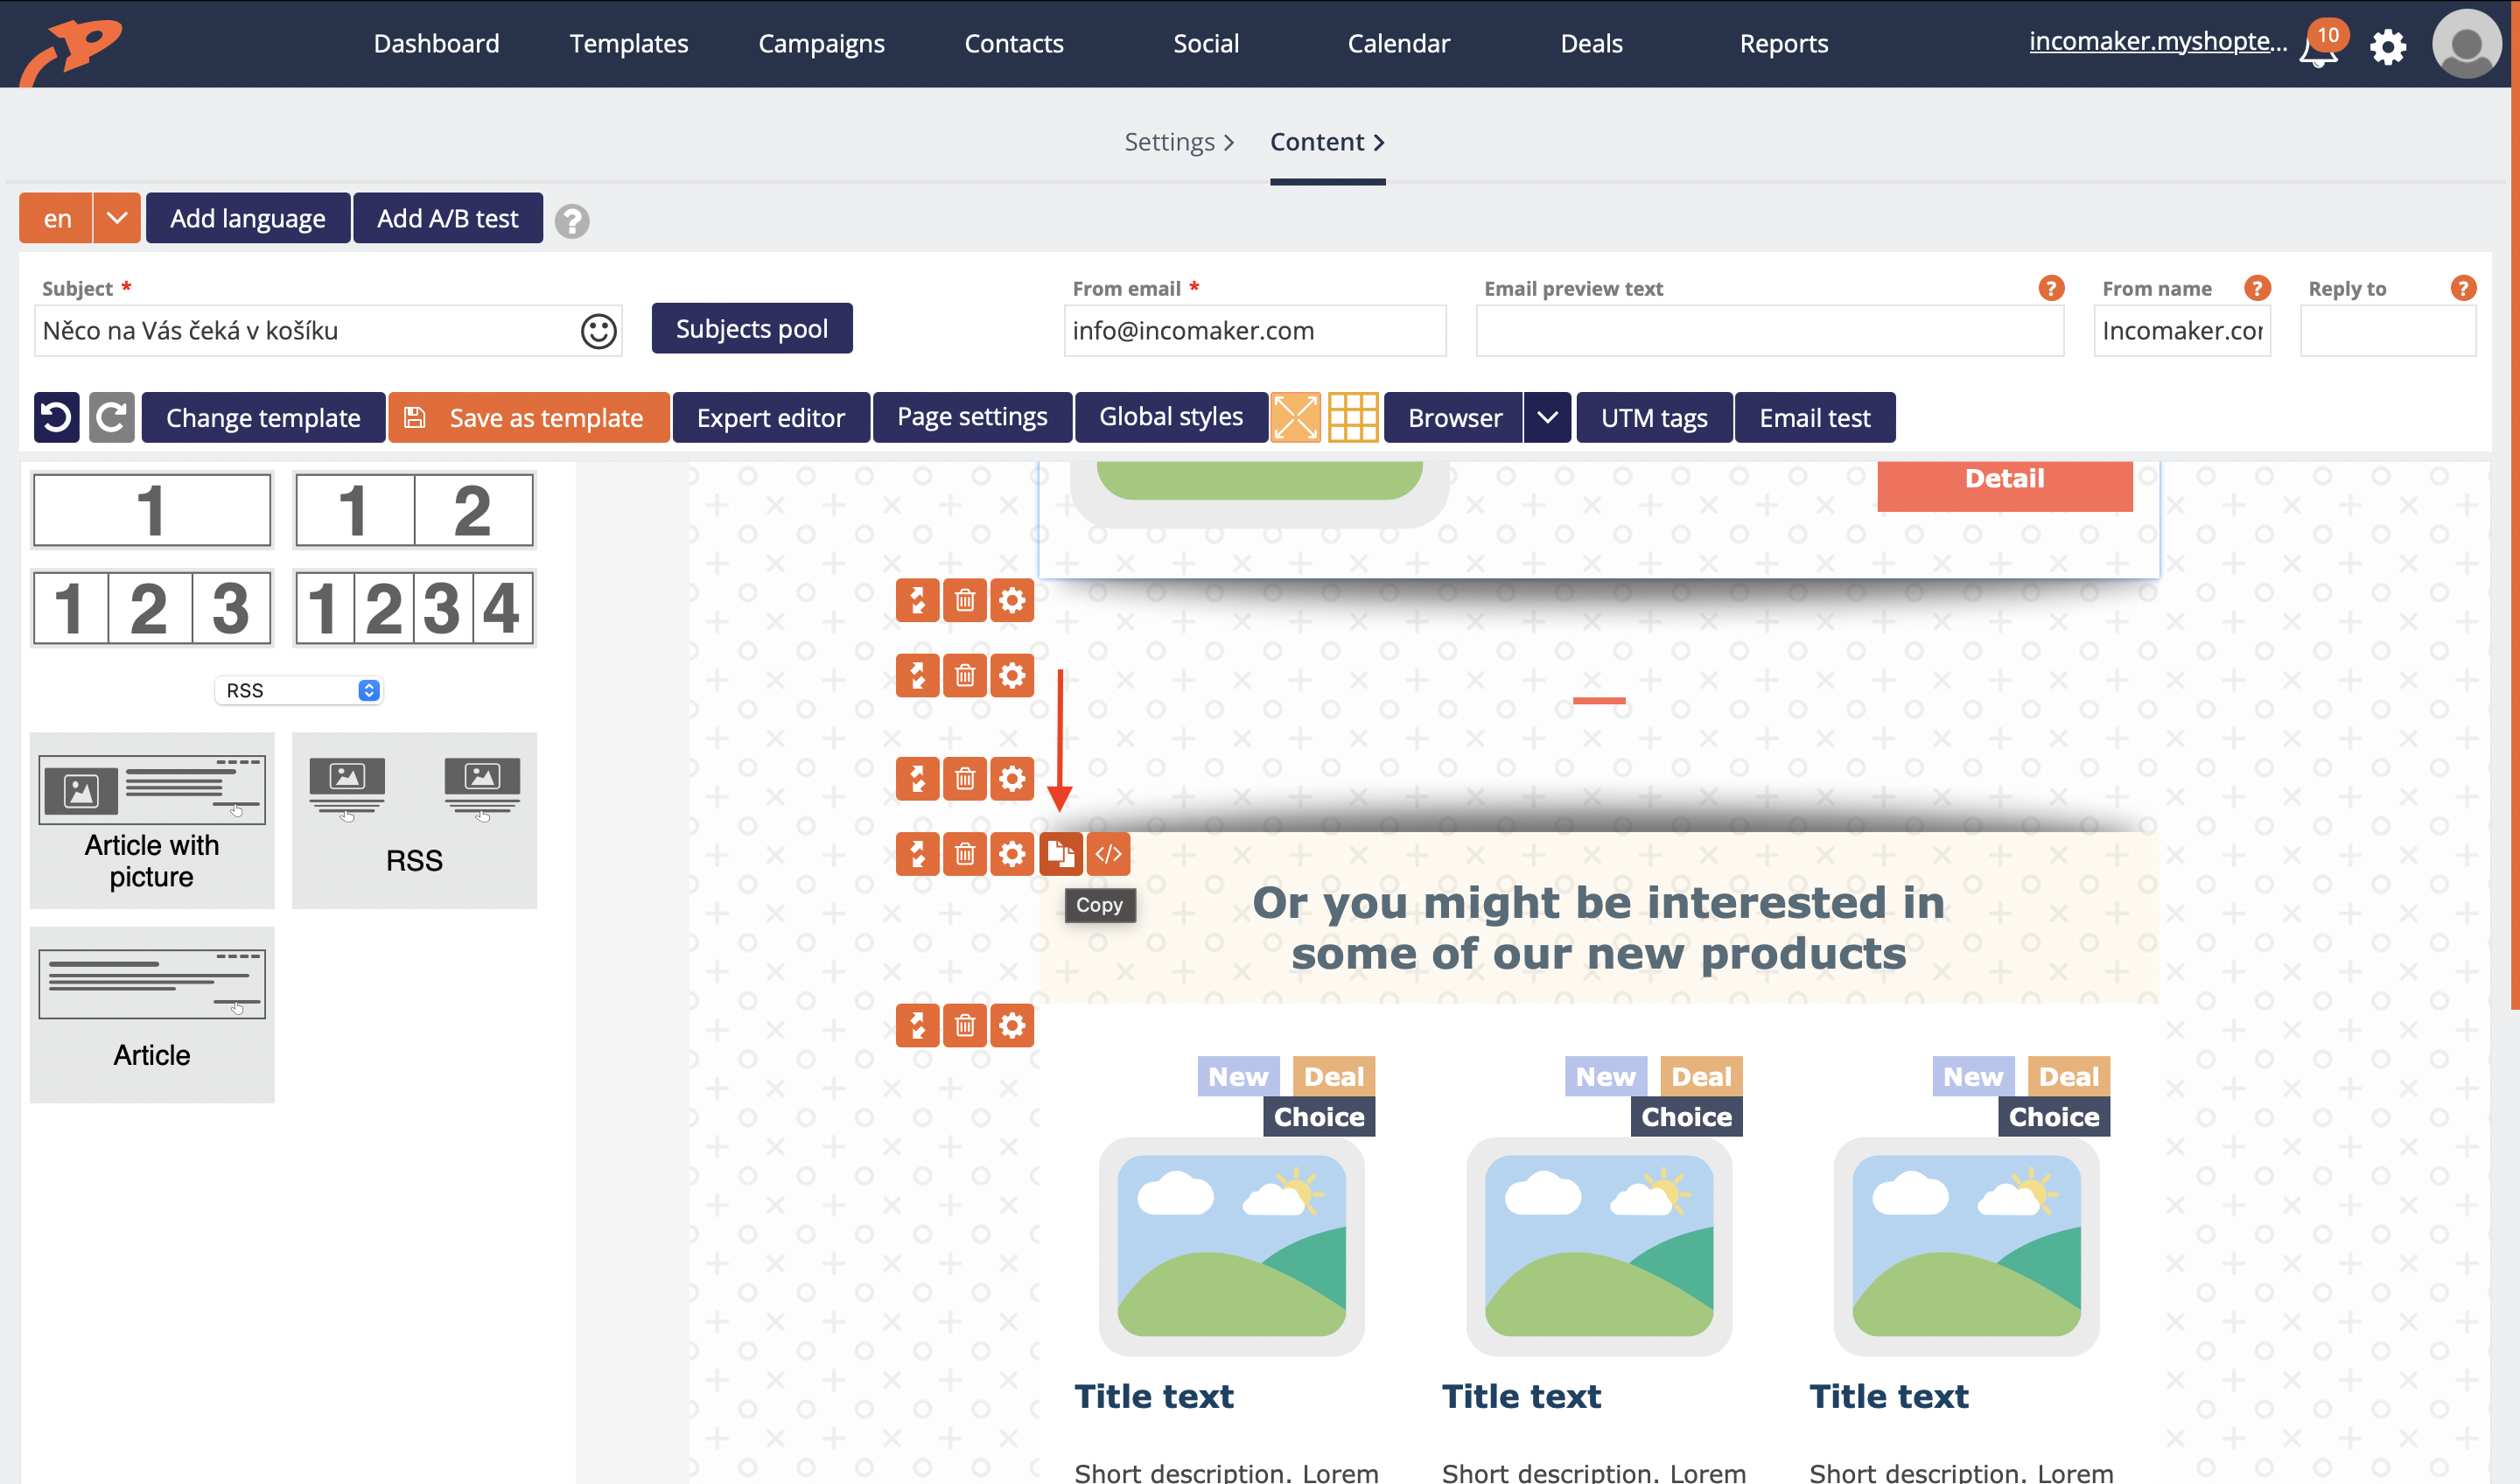Screen dimensions: 2520x1484
Task: Select the Content tab in navigation
Action: (1328, 142)
